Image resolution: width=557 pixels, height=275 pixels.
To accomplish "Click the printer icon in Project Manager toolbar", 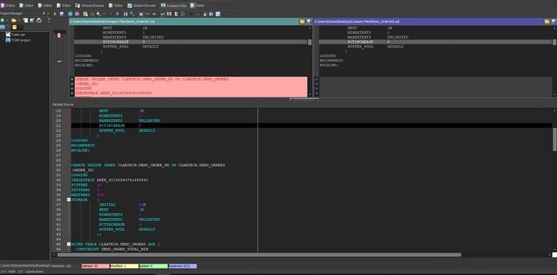I will coord(39,21).
